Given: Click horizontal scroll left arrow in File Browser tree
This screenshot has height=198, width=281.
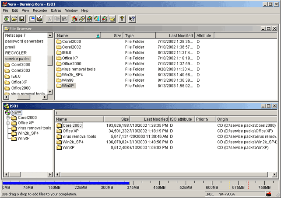Looking at the screenshot, I should [x=6, y=97].
